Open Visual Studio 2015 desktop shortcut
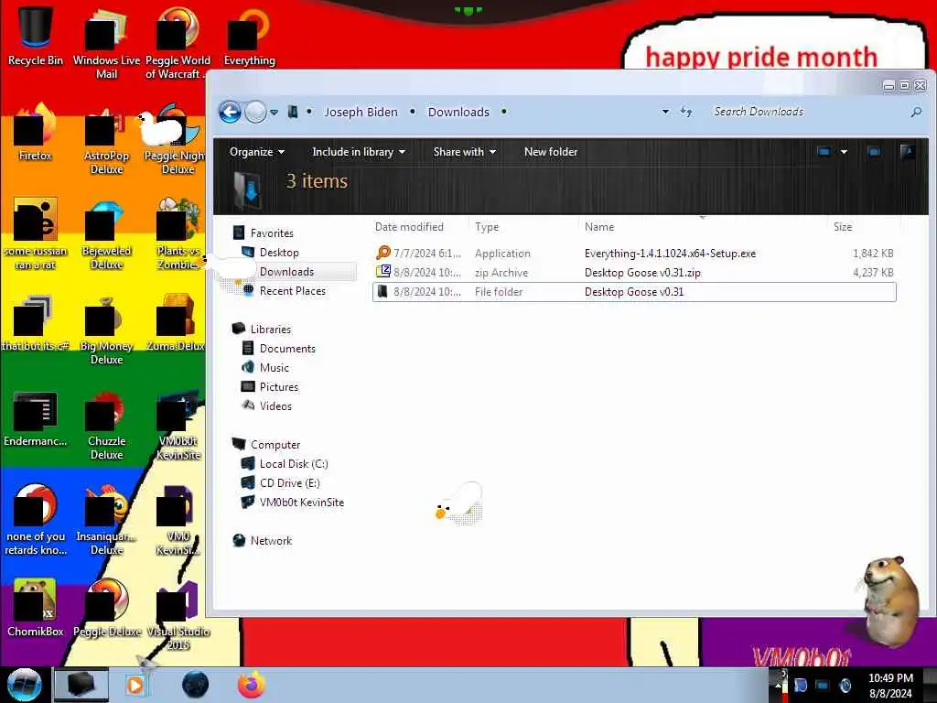Screen dimensions: 937x703 click(x=178, y=614)
